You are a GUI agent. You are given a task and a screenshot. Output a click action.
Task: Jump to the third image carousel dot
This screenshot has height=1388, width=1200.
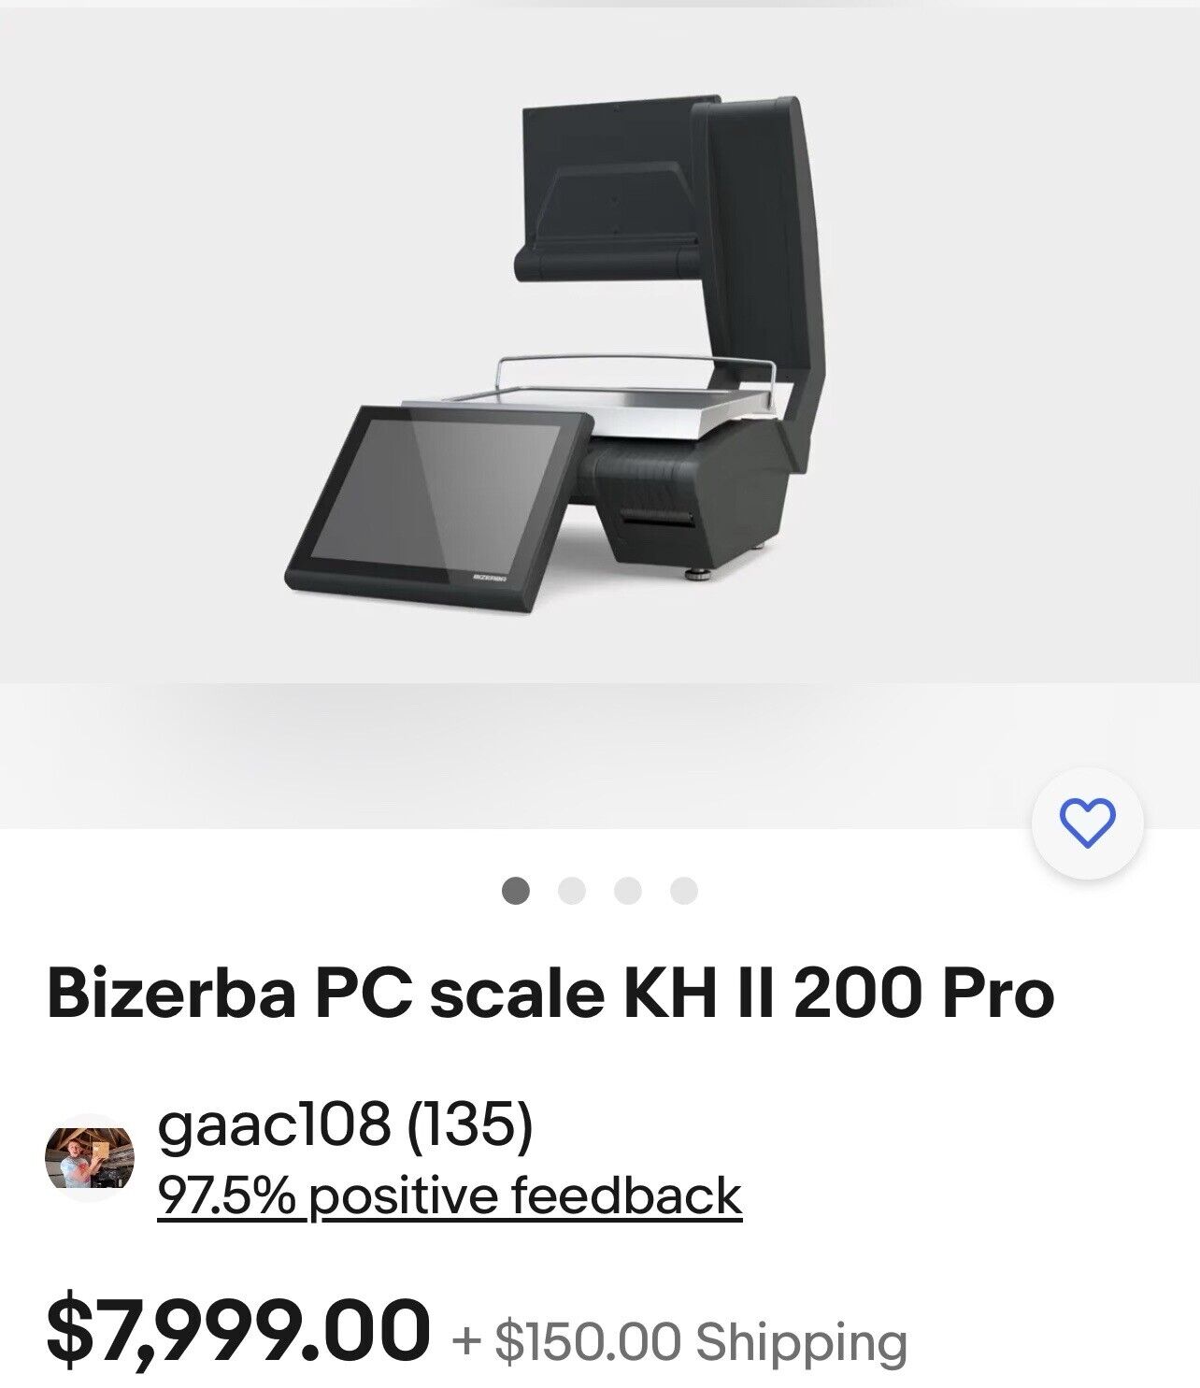(628, 891)
